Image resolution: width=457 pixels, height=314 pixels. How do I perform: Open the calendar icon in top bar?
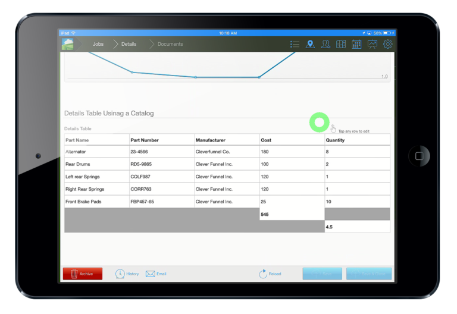click(x=356, y=44)
